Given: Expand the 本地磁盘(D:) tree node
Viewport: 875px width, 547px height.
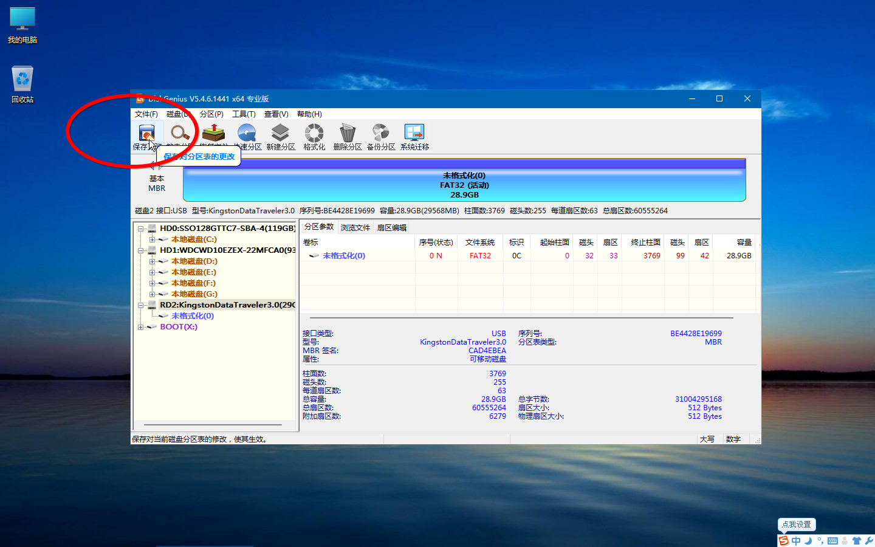Looking at the screenshot, I should (x=152, y=261).
